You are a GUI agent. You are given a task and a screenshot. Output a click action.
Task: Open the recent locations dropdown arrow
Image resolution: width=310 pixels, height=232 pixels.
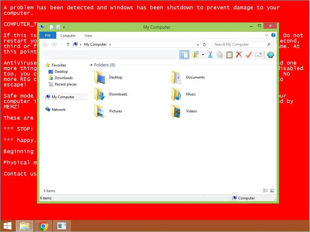(61, 44)
